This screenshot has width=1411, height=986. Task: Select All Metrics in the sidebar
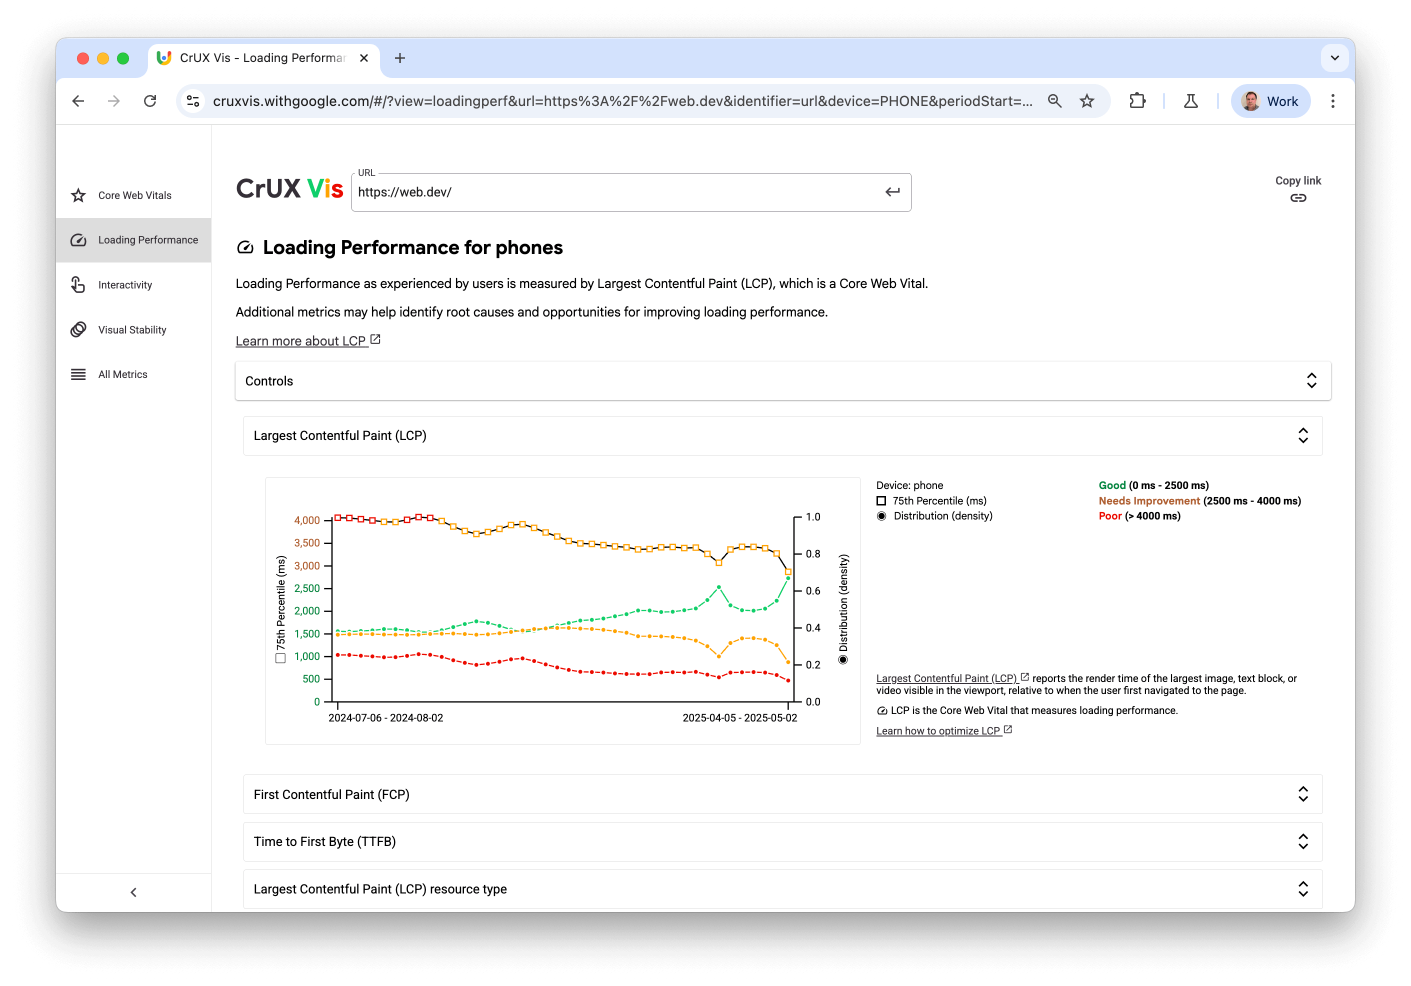pos(122,373)
